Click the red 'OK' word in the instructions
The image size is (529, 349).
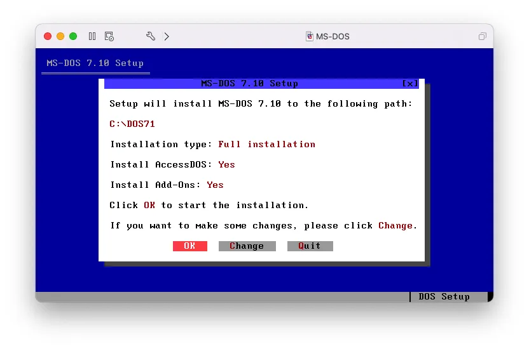click(149, 206)
